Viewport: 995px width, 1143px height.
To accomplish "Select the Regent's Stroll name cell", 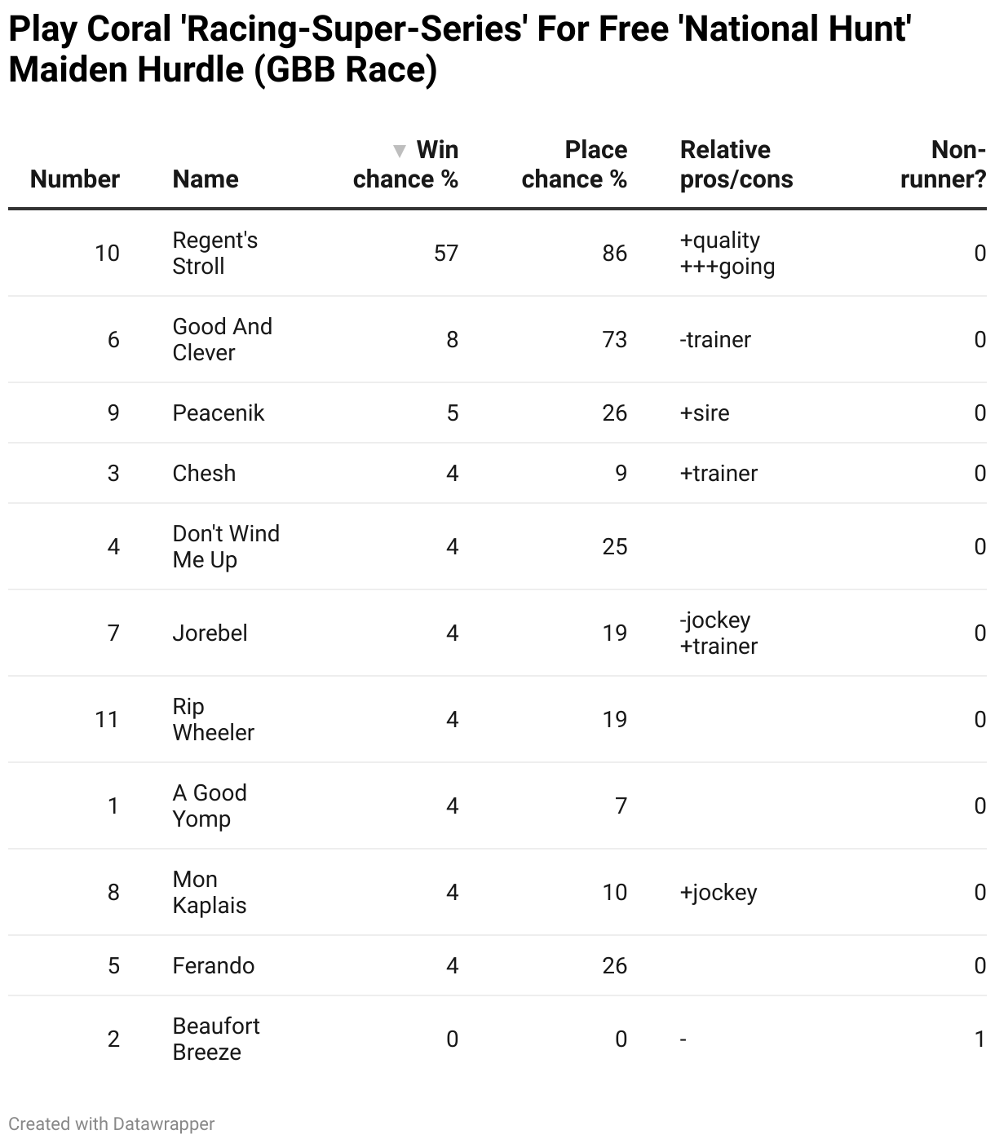I will [215, 253].
